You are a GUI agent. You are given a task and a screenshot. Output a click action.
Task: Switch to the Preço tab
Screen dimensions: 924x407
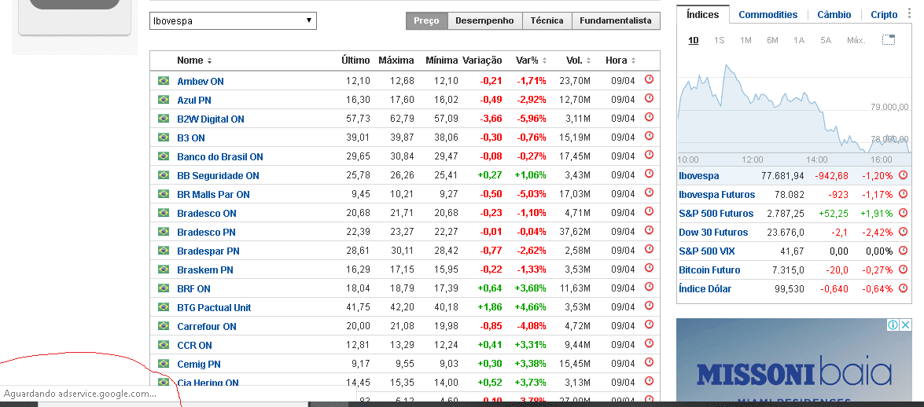tap(427, 20)
